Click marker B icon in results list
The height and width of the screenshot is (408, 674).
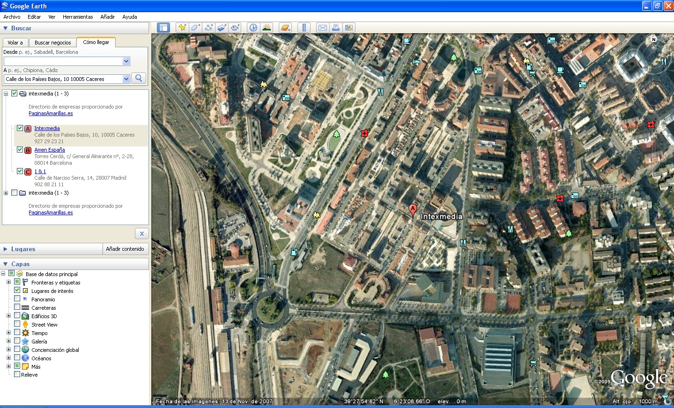28,150
